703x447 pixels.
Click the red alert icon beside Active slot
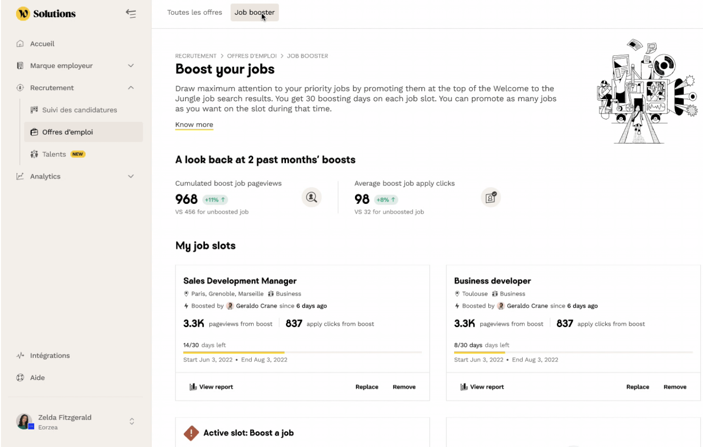coord(191,433)
